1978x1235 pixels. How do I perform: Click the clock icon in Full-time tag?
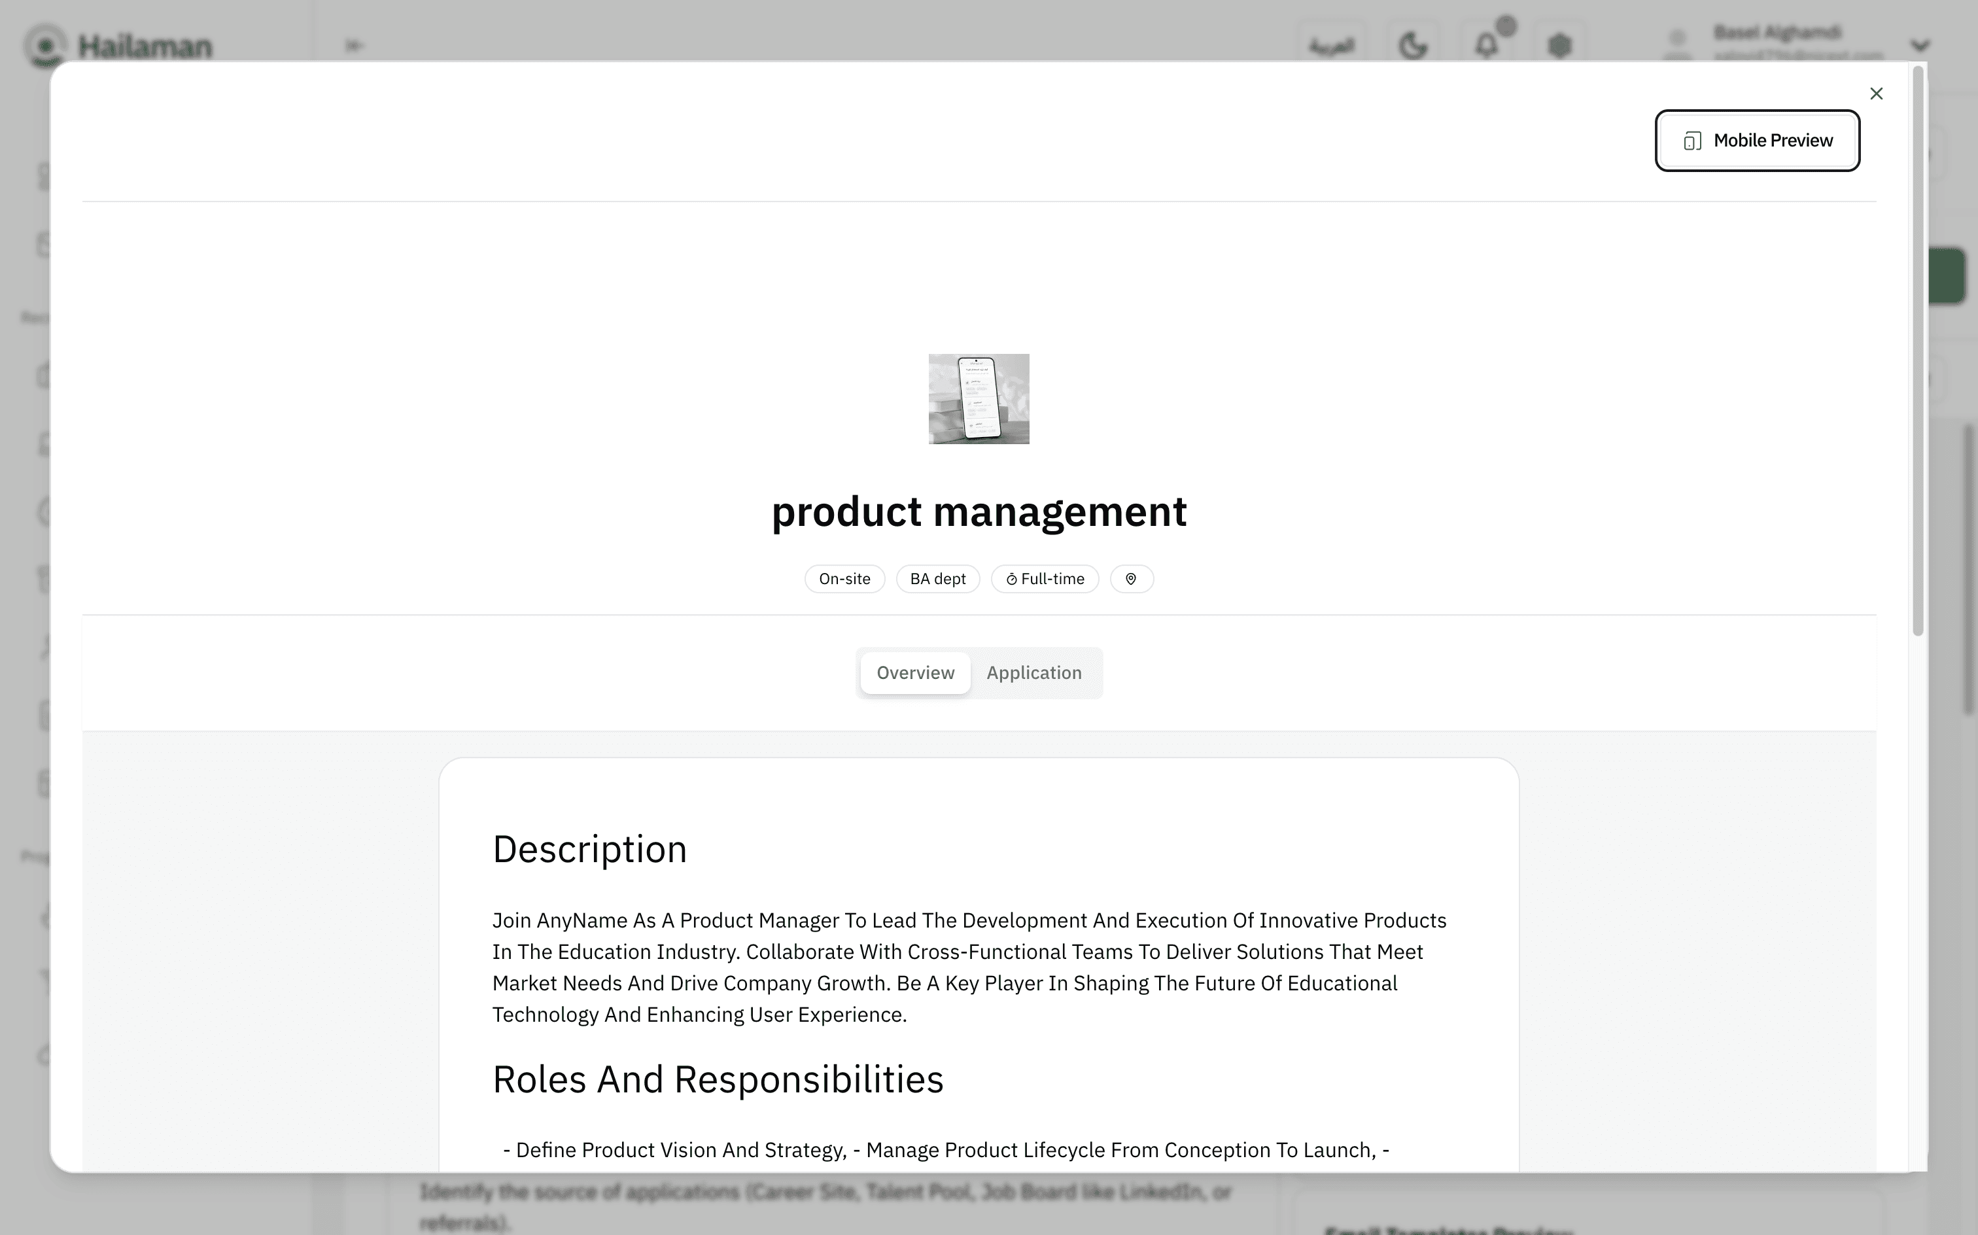pyautogui.click(x=1011, y=579)
